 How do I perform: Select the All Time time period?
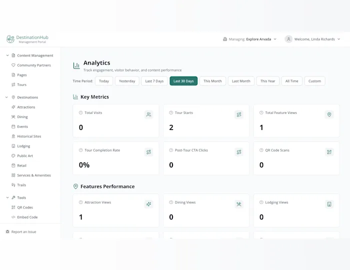[x=291, y=81]
